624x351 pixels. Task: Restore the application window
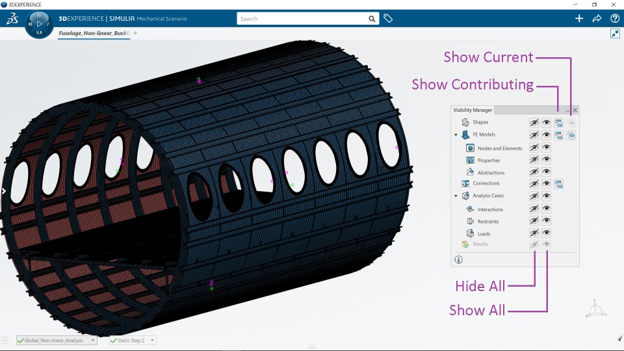[x=594, y=5]
